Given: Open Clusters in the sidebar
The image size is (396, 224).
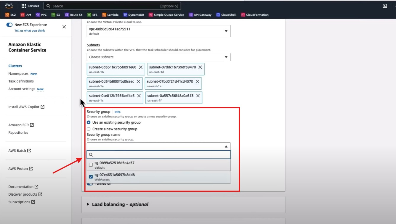Looking at the screenshot, I should pyautogui.click(x=15, y=66).
